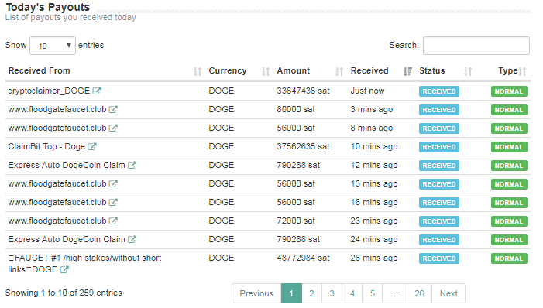Image resolution: width=543 pixels, height=308 pixels.
Task: Jump to last page 26
Action: [x=419, y=293]
